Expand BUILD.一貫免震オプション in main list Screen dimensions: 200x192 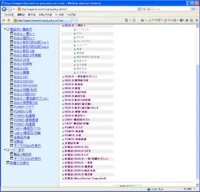click(63, 77)
